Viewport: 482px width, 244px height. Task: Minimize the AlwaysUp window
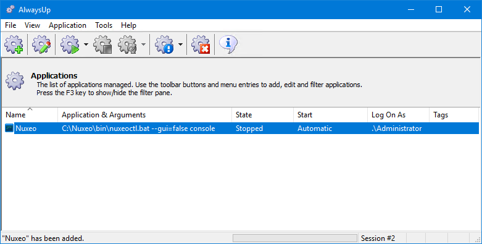click(x=410, y=9)
